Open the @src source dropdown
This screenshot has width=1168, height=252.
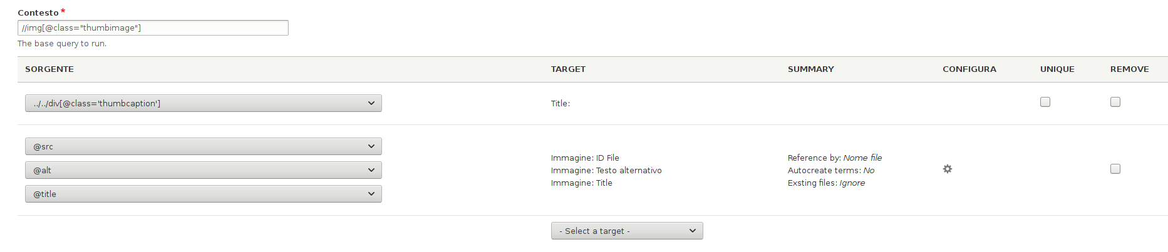pyautogui.click(x=204, y=146)
